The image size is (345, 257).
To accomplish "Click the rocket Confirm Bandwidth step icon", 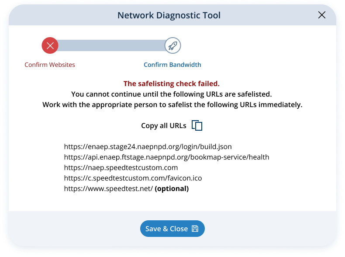I will point(172,45).
